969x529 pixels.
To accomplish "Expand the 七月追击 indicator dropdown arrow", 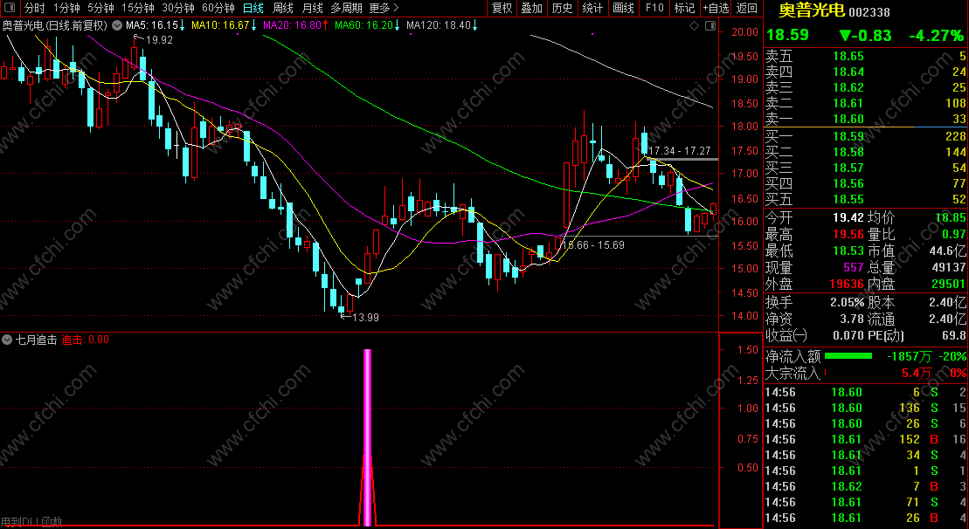I will point(7,340).
